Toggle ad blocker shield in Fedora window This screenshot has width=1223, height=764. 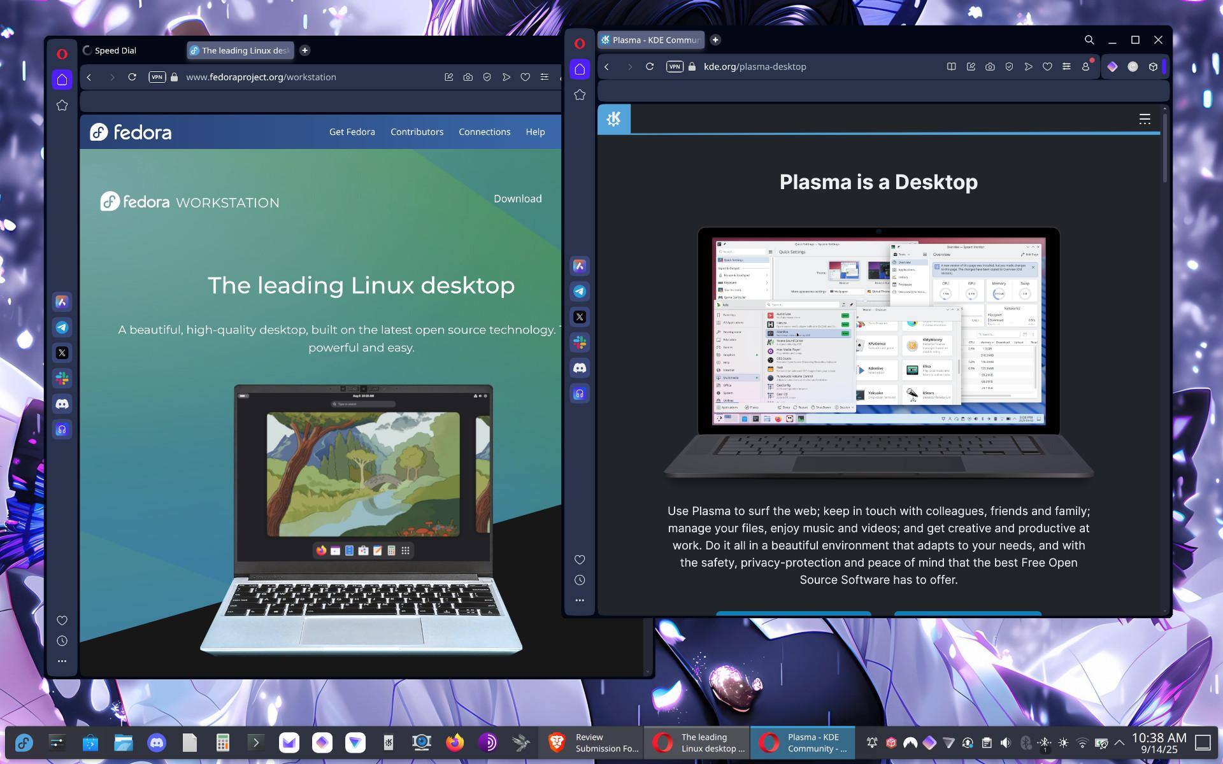click(x=487, y=77)
